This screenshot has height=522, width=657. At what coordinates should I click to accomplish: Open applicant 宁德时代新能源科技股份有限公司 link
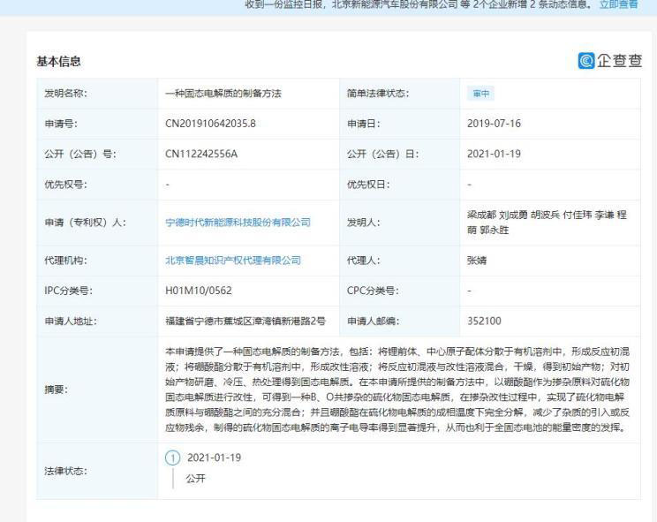coord(238,223)
